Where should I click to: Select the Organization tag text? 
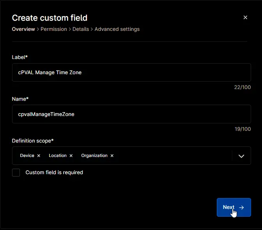pyautogui.click(x=94, y=155)
